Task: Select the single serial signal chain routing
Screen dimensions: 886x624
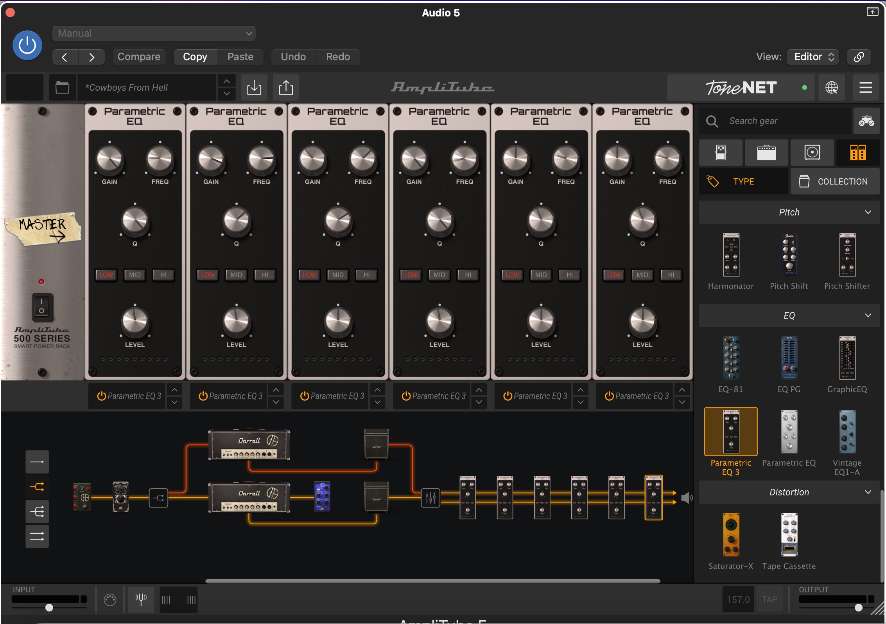Action: pos(37,462)
